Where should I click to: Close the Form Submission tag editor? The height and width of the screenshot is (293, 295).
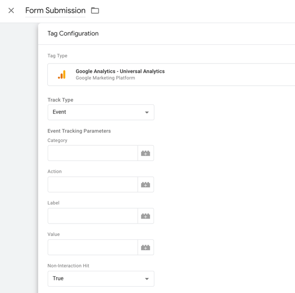(x=11, y=10)
